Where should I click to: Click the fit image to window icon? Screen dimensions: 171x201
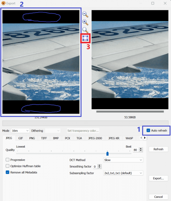(85, 38)
